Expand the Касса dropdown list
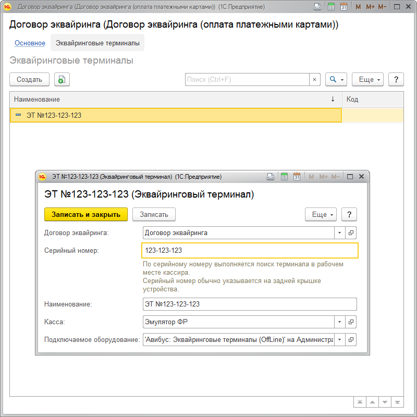The width and height of the screenshot is (417, 417). [x=339, y=322]
